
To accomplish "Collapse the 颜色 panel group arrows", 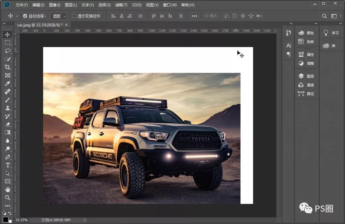I will coord(316,23).
